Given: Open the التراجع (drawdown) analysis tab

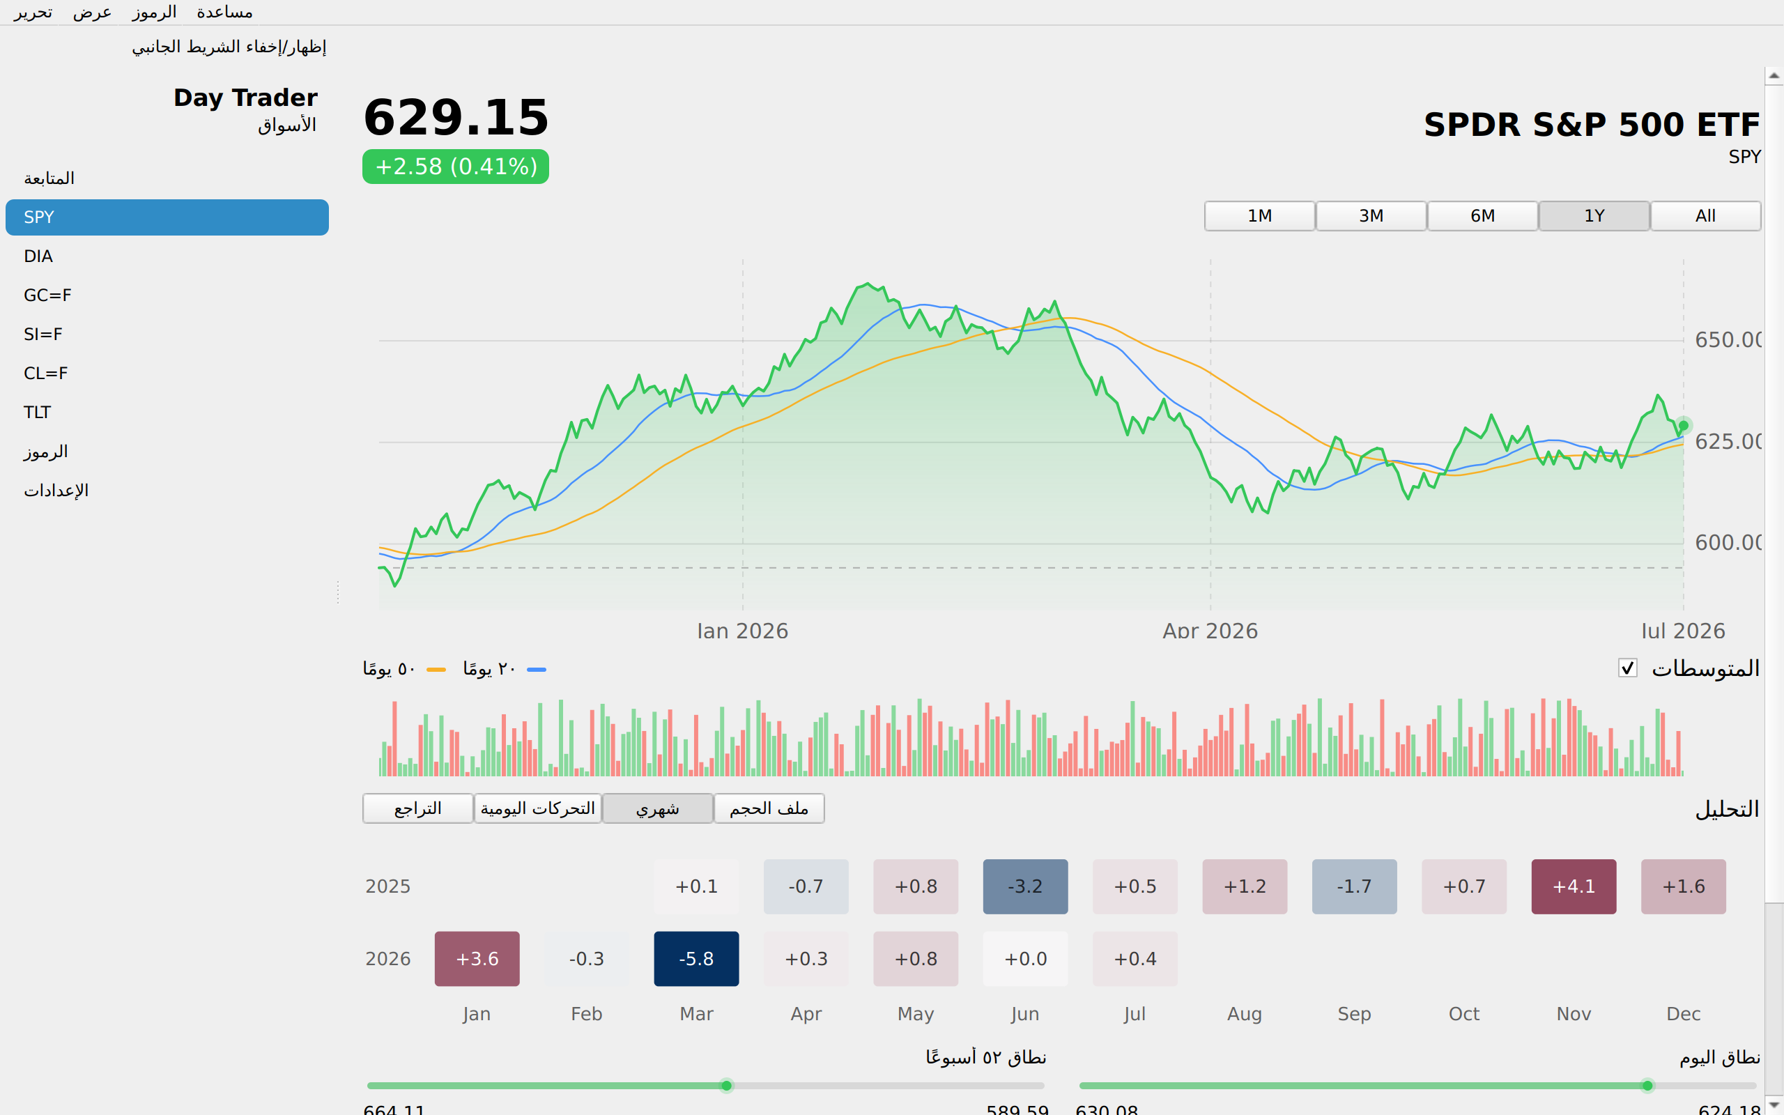Looking at the screenshot, I should [x=418, y=809].
